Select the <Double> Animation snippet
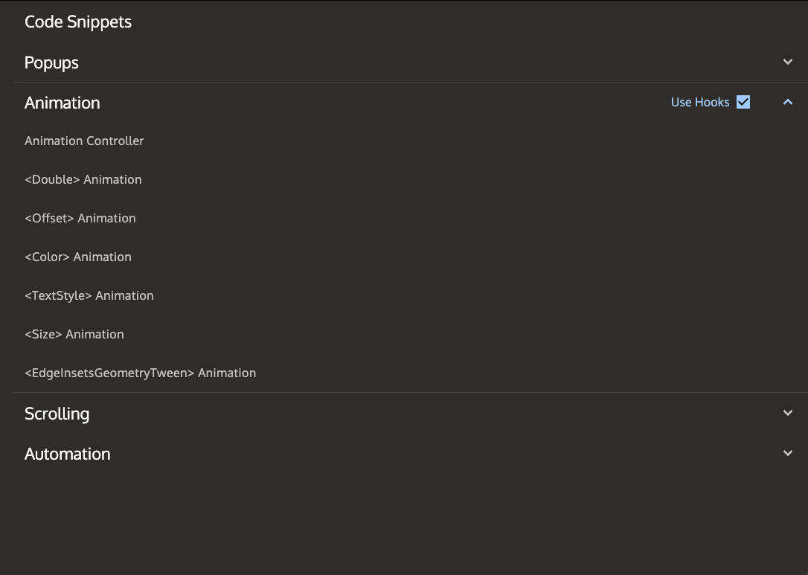 (83, 179)
